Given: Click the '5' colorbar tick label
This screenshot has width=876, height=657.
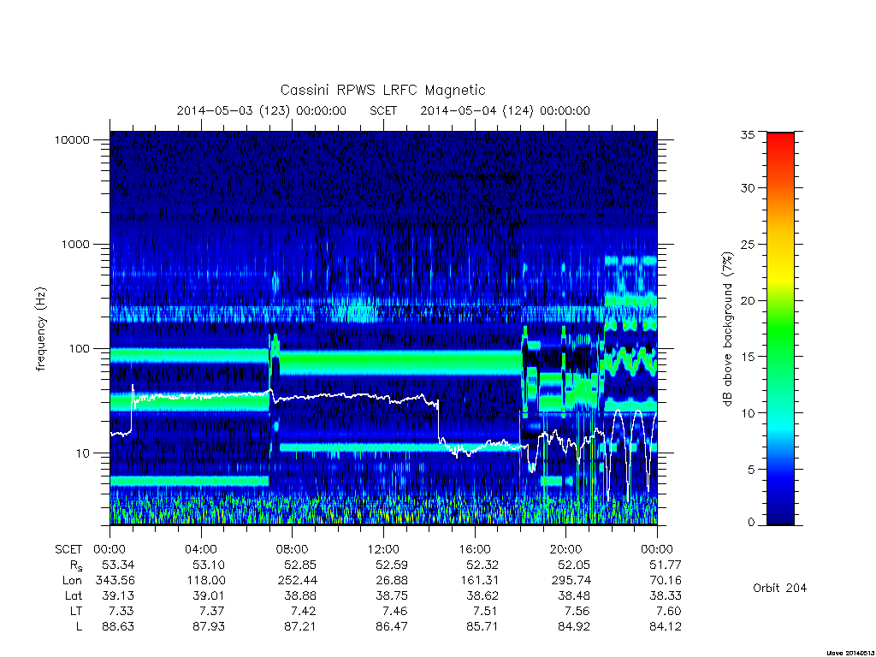Looking at the screenshot, I should [751, 470].
